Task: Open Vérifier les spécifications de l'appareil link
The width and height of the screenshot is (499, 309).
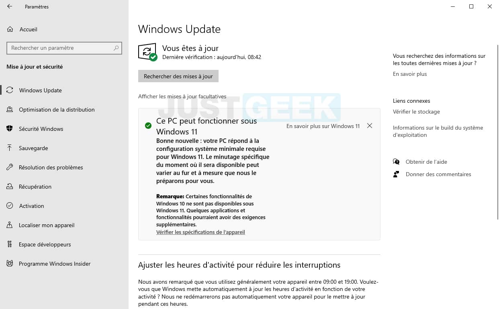Action: pos(200,232)
